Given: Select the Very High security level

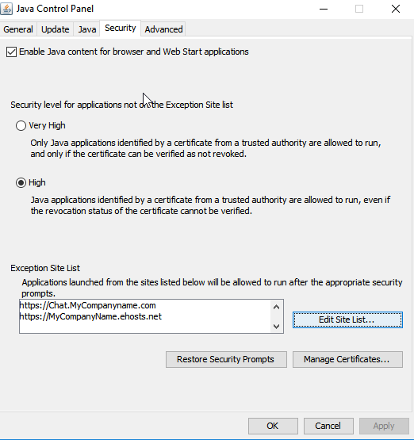Looking at the screenshot, I should [21, 125].
